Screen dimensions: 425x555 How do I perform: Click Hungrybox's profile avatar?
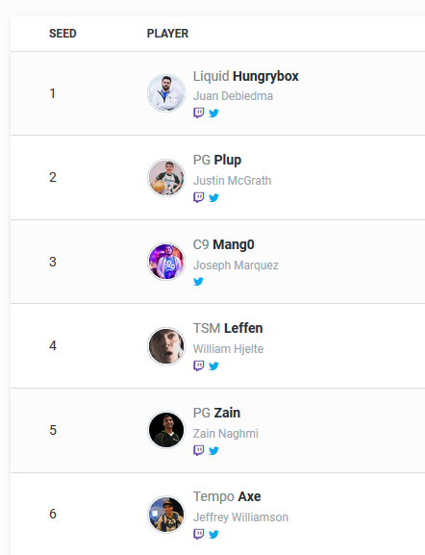166,93
